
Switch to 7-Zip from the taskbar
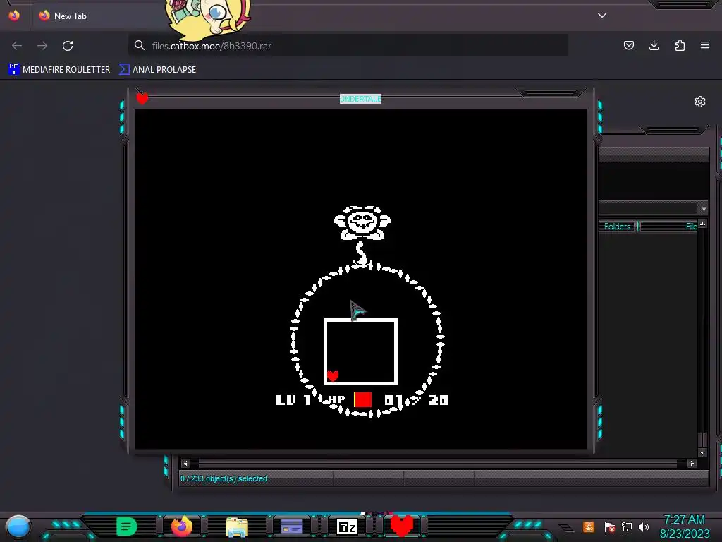coord(347,526)
